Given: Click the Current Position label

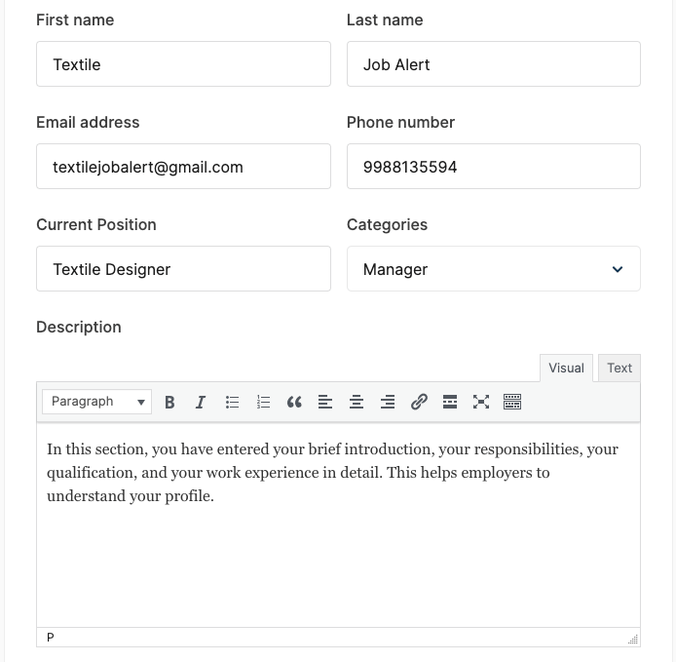Looking at the screenshot, I should (96, 225).
